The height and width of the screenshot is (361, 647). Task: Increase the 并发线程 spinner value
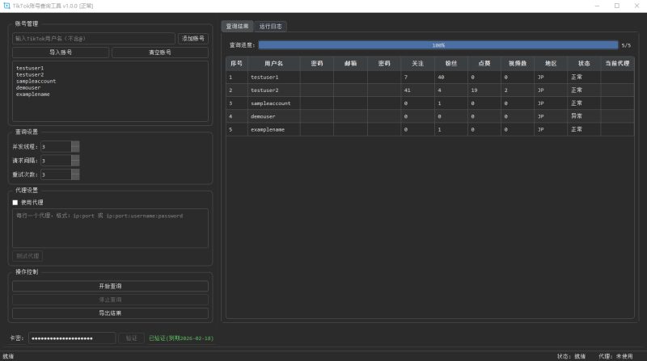click(x=75, y=144)
